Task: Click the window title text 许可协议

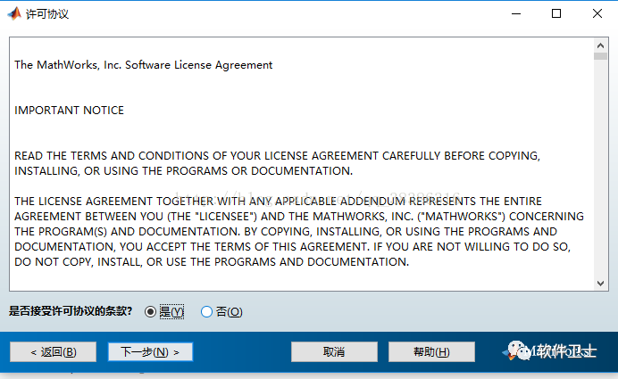Action: point(47,14)
